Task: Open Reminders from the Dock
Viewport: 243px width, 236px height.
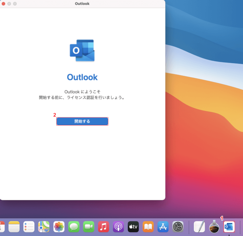Action: click(x=29, y=227)
